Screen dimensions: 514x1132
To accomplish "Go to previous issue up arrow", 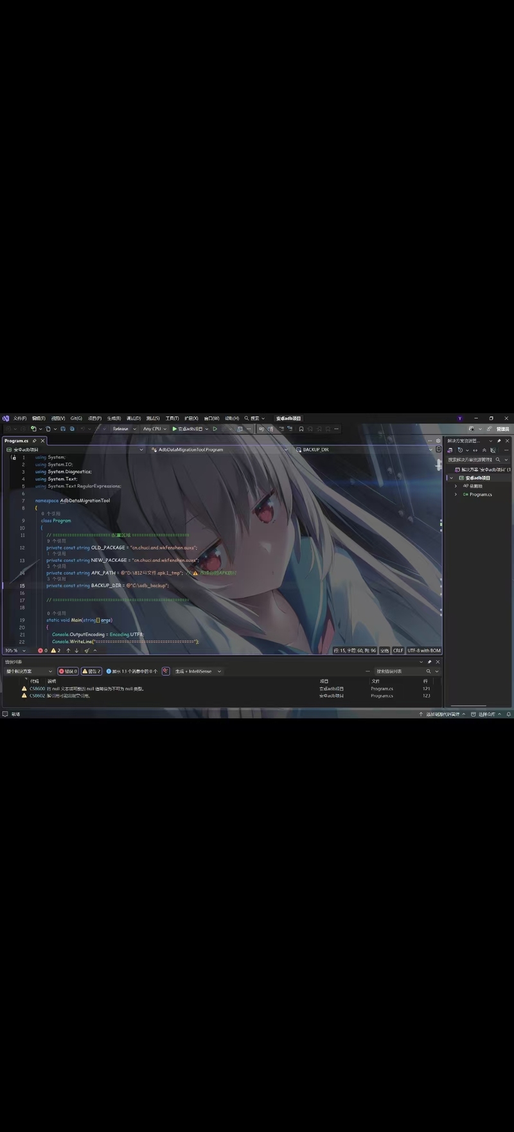I will pos(69,651).
